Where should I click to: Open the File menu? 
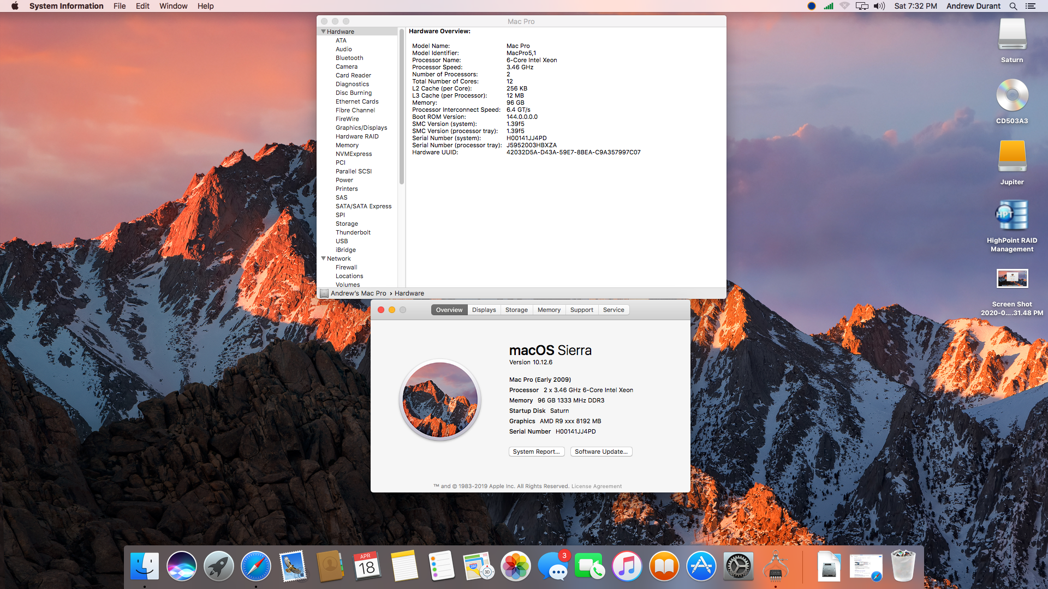[x=120, y=6]
